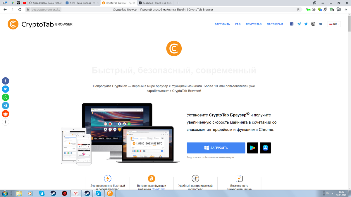The width and height of the screenshot is (351, 197).
Task: Share via Facebook in left sidebar
Action: tap(6, 81)
